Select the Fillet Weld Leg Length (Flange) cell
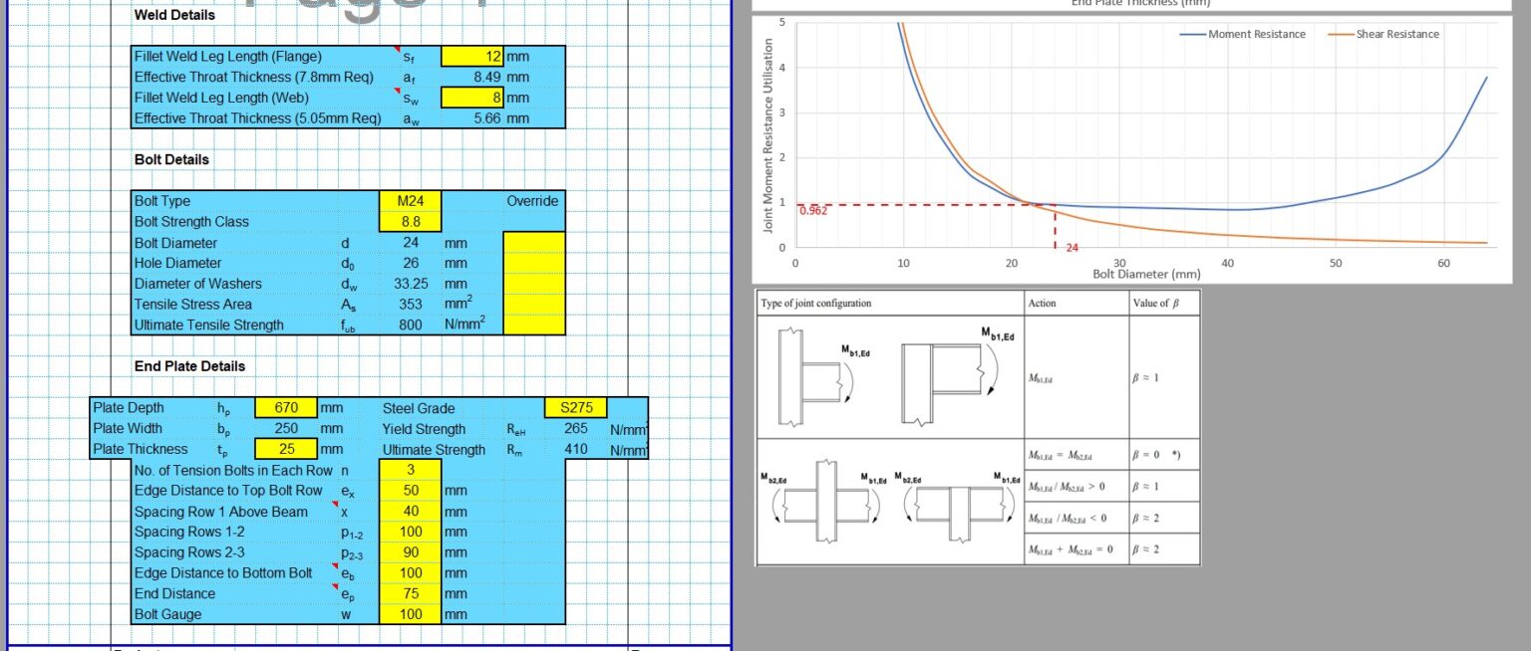This screenshot has height=651, width=1531. pos(472,57)
